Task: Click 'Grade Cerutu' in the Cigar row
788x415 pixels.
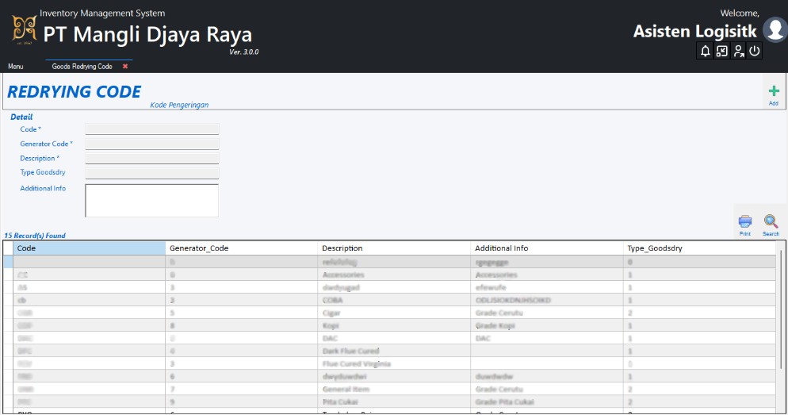Action: click(x=546, y=313)
